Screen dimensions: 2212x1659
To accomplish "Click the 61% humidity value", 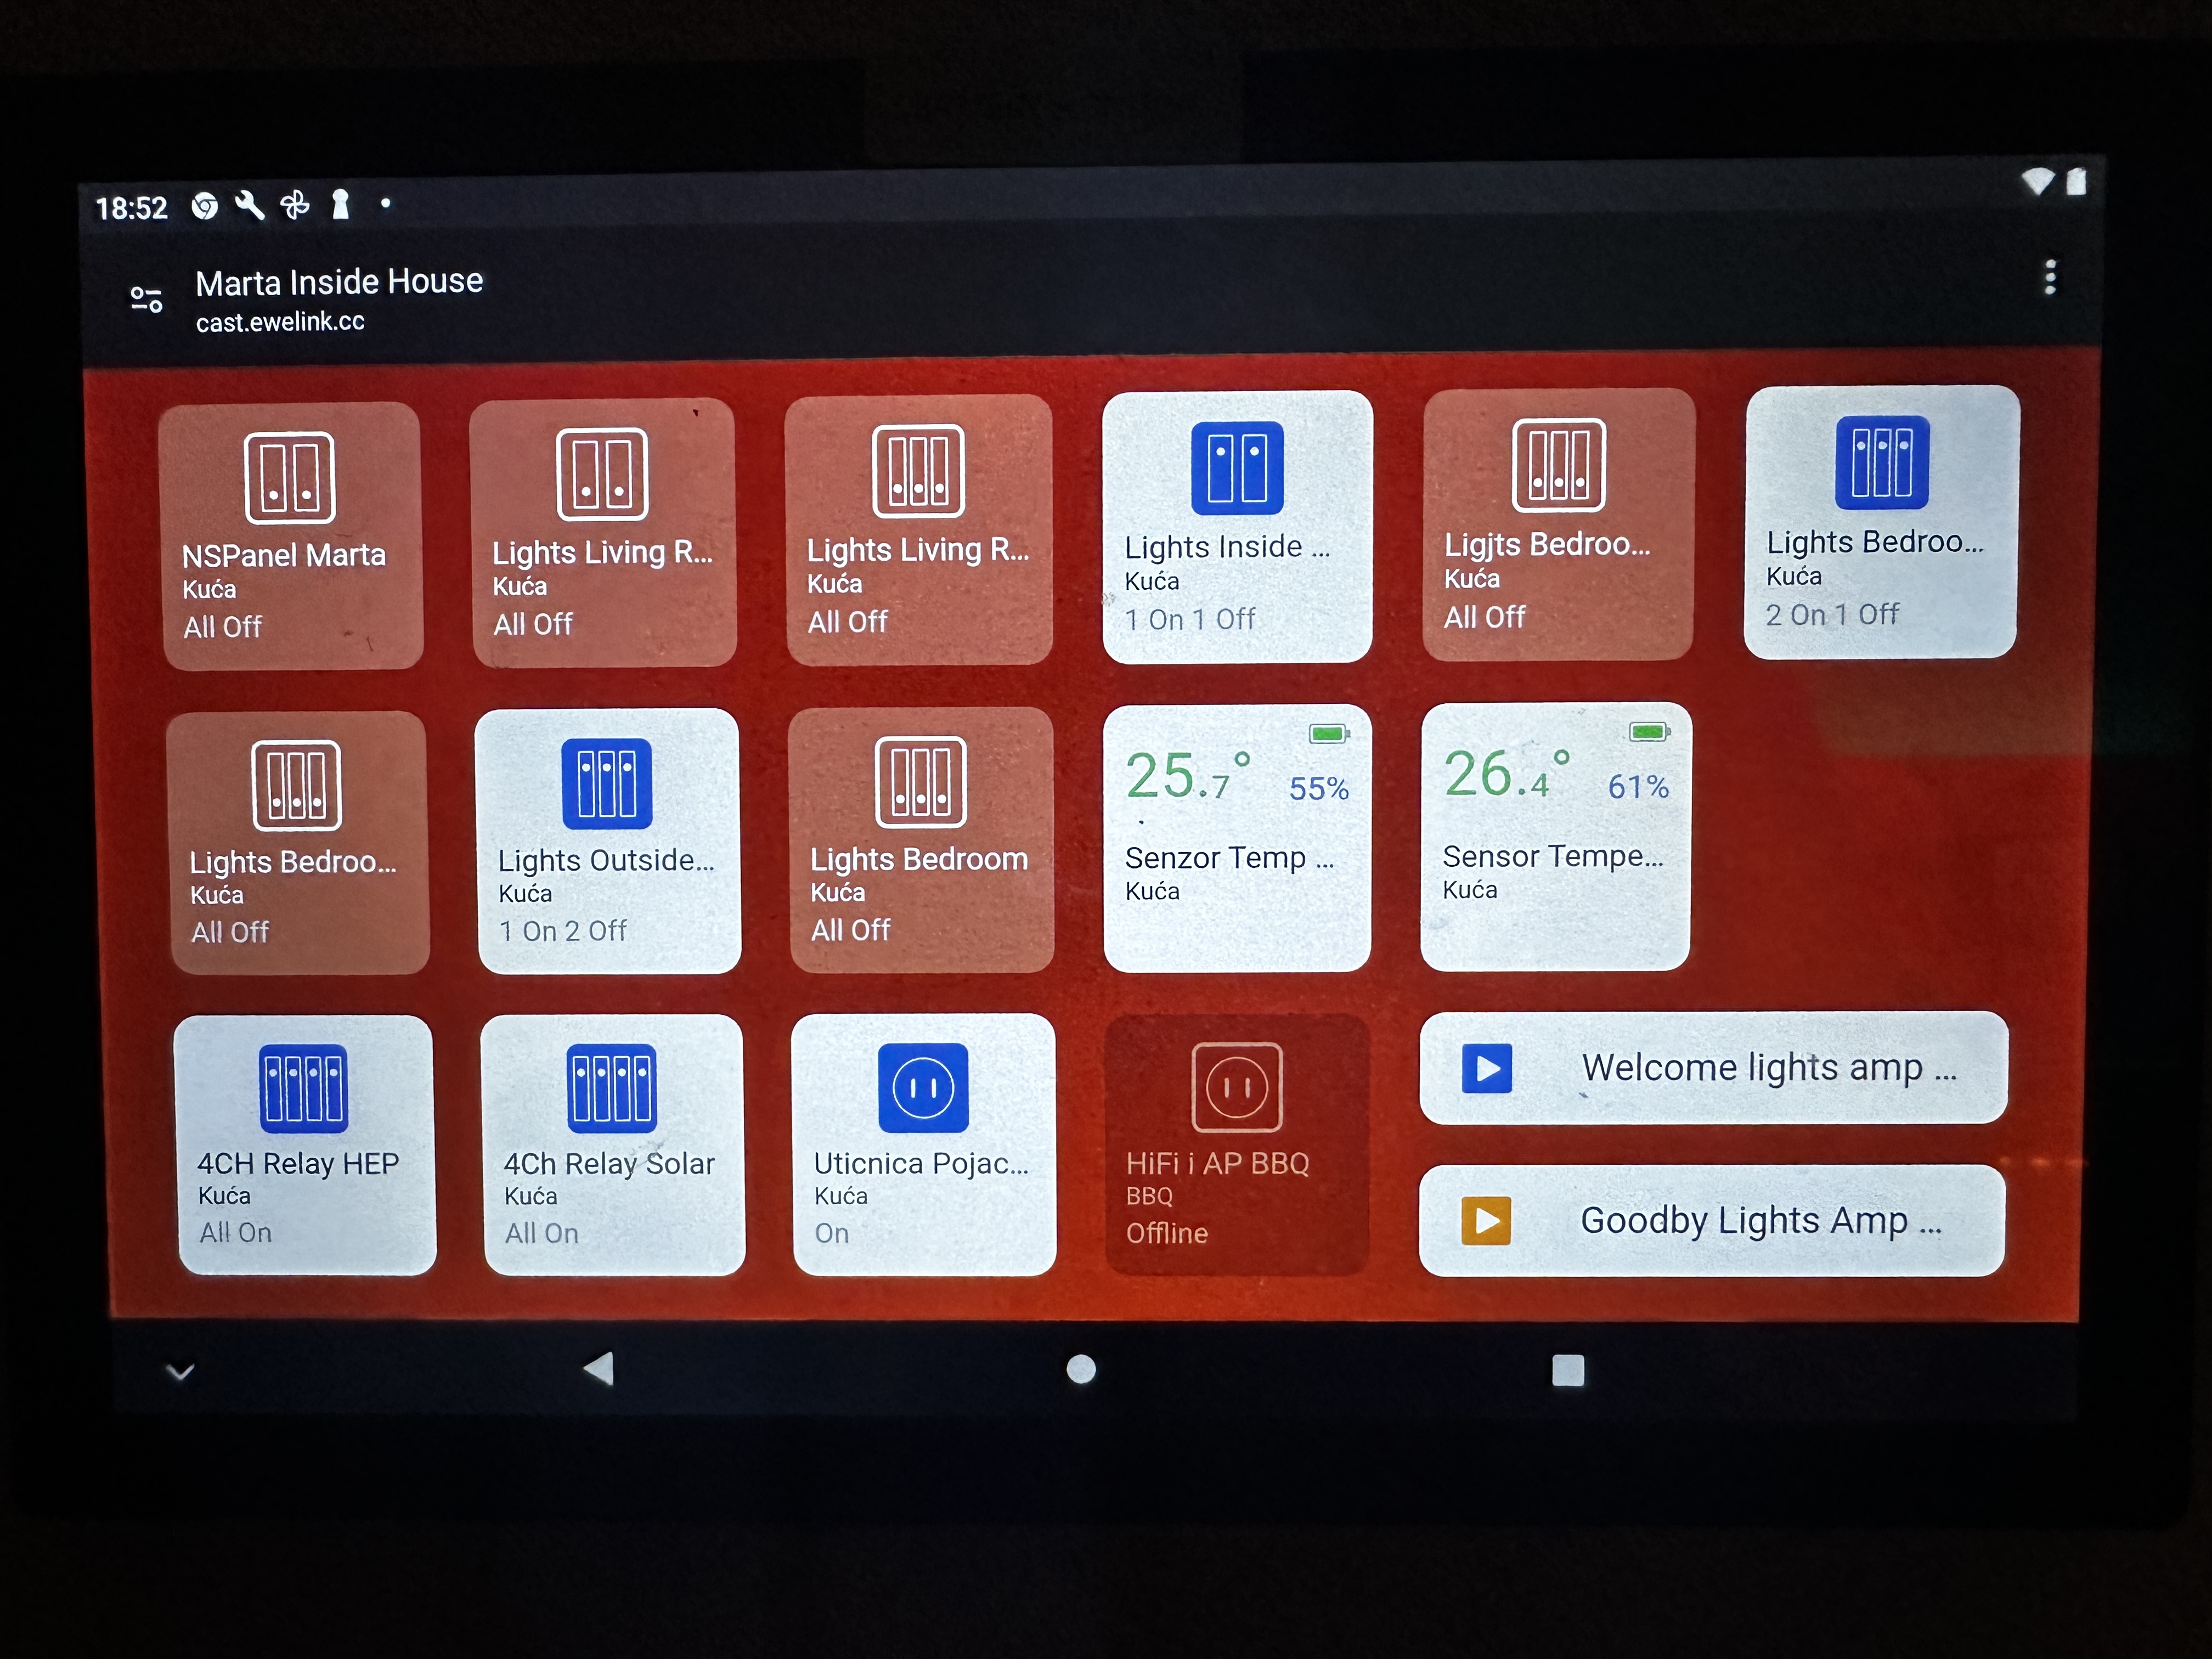I will coord(1638,787).
